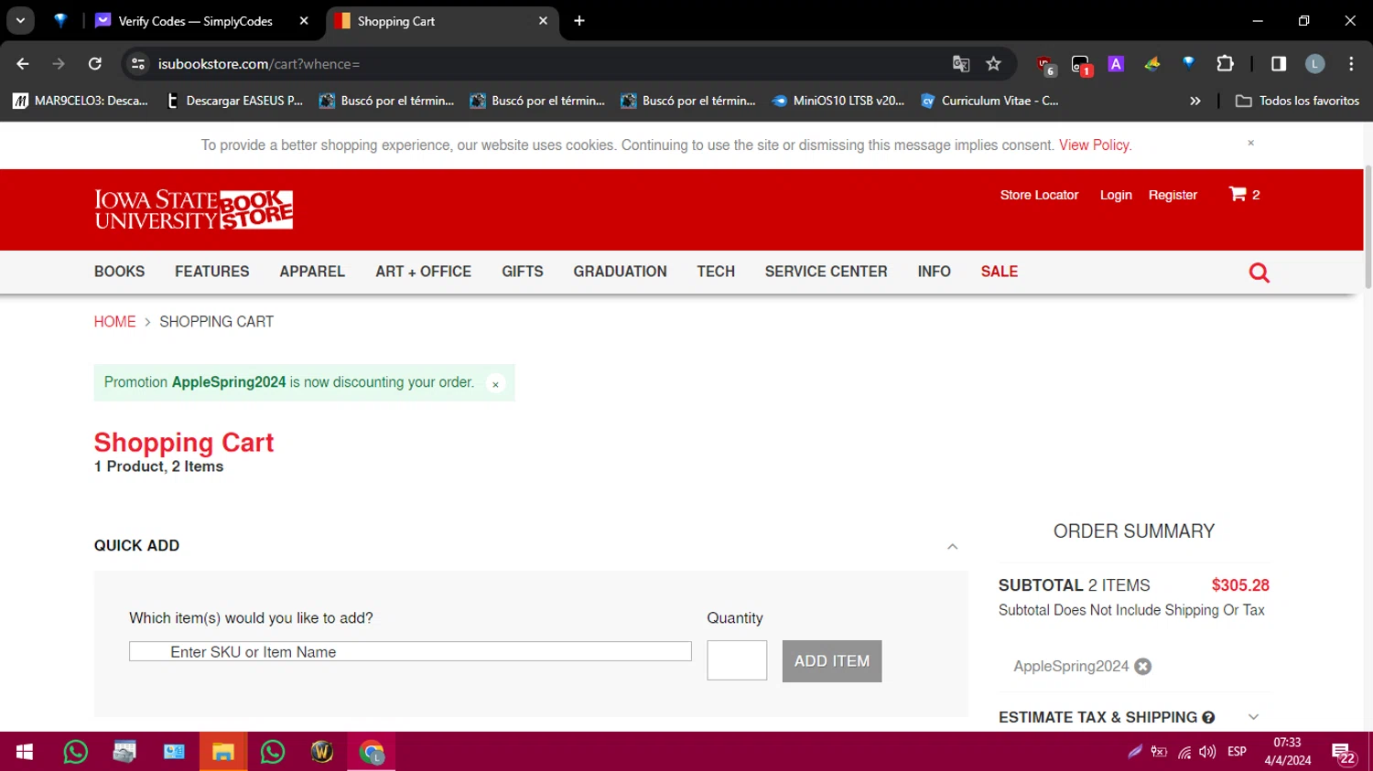The width and height of the screenshot is (1373, 771).
Task: Toggle the browser side panel icon
Action: coord(1279,64)
